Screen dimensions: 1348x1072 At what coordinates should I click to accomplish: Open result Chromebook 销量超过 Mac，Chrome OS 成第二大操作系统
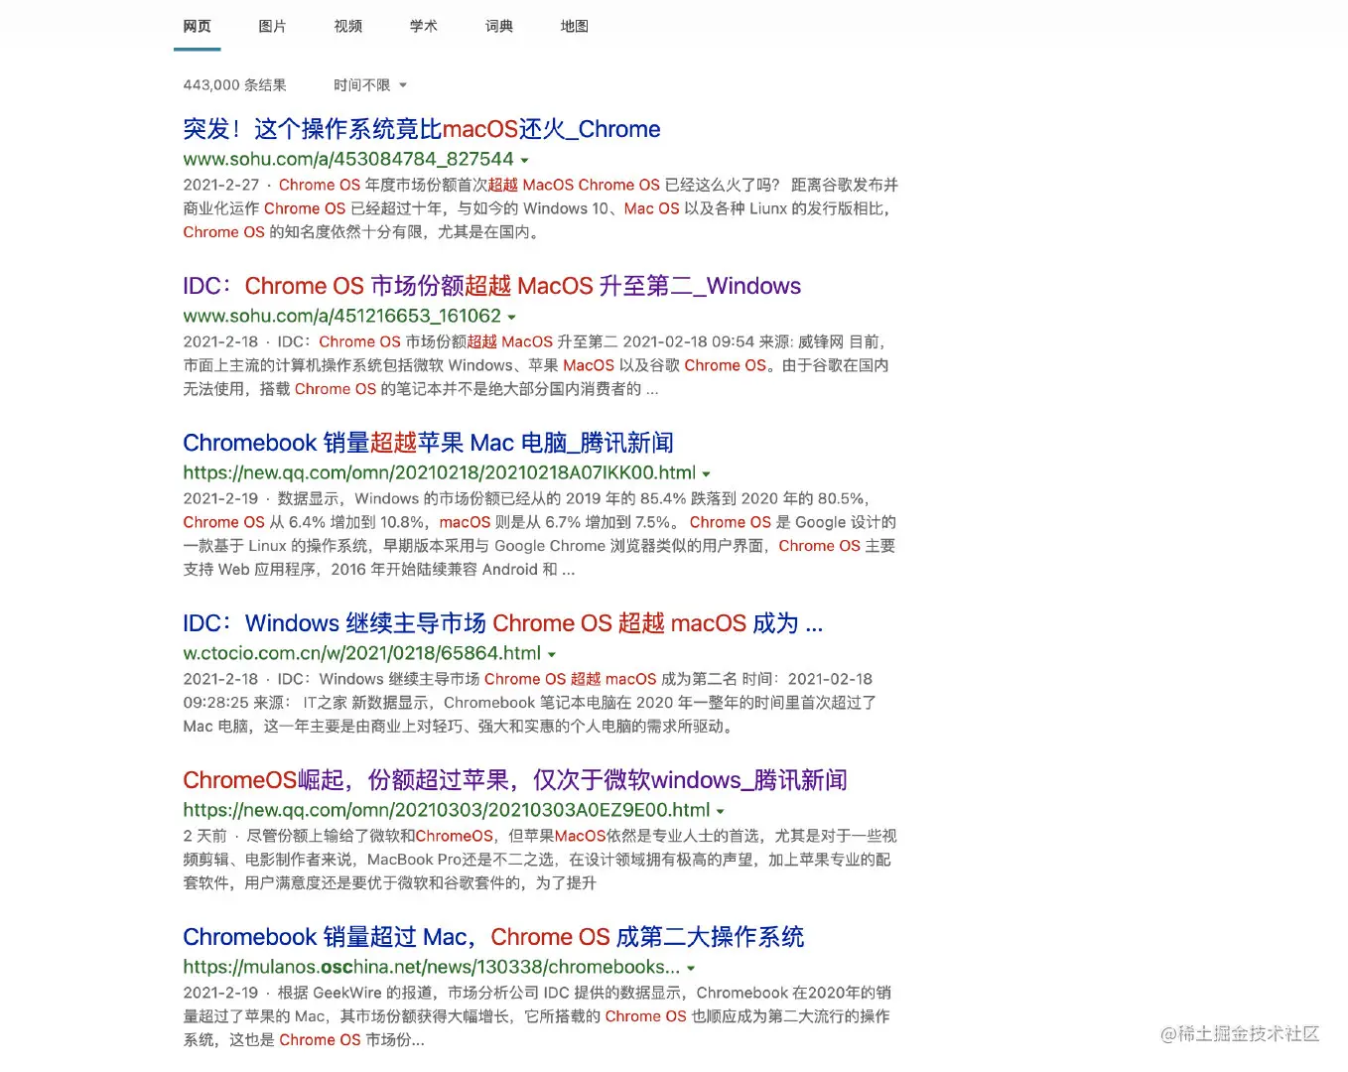[493, 937]
